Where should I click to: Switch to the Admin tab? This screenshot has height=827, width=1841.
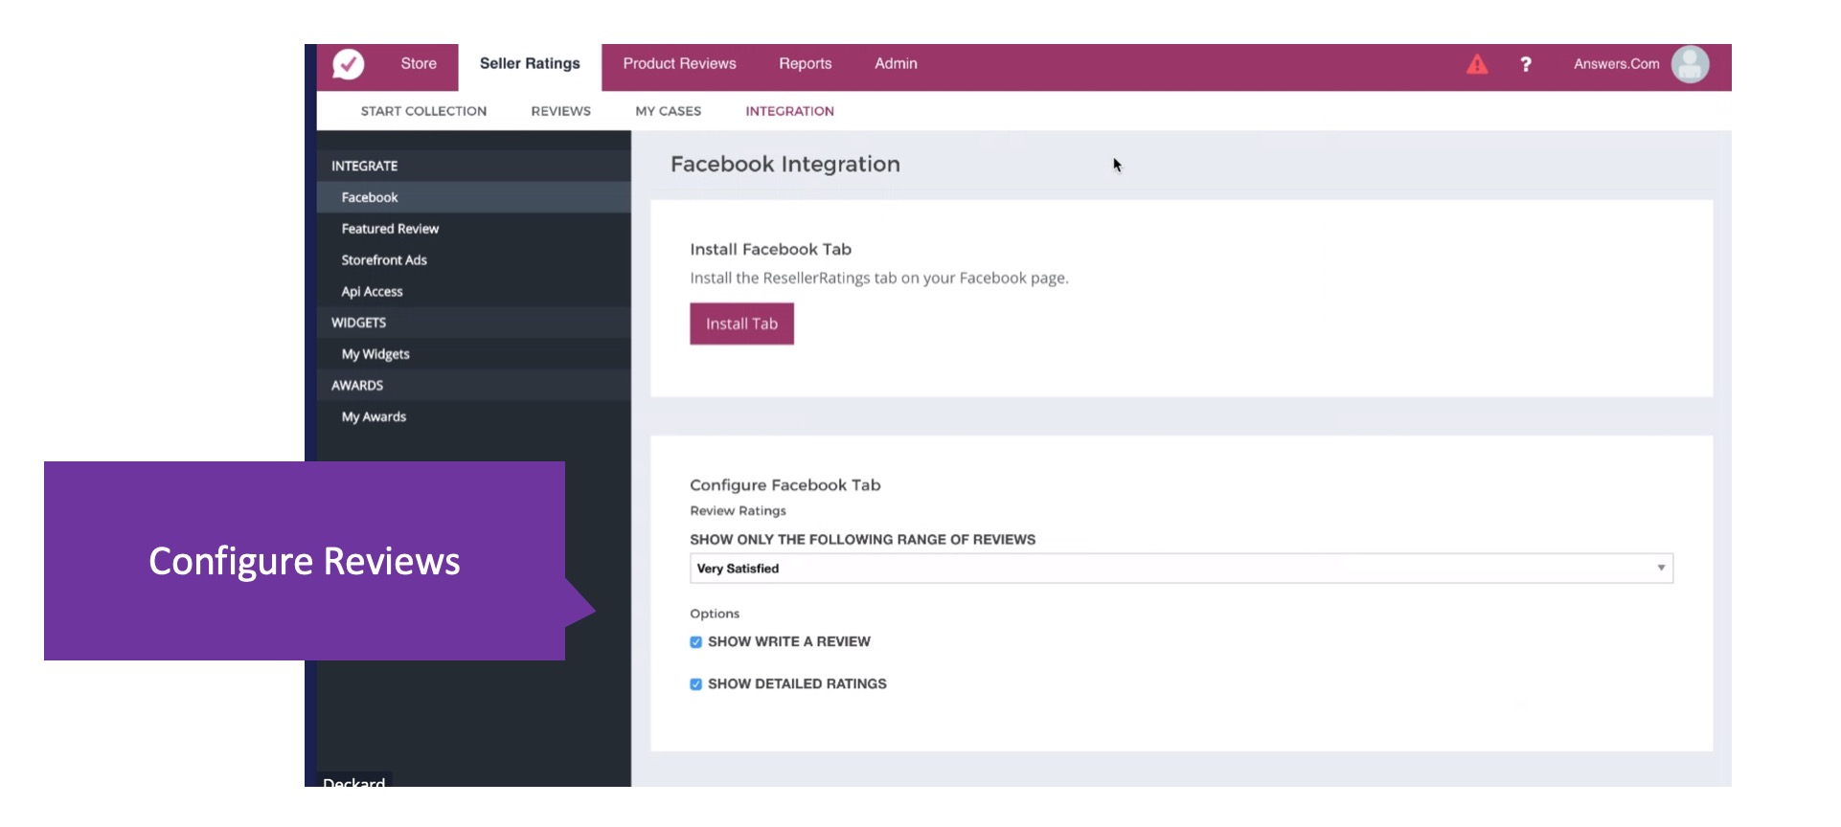[896, 64]
